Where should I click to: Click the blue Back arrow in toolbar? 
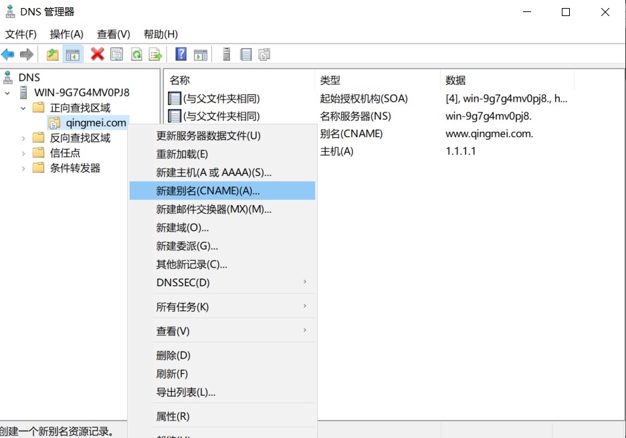8,54
